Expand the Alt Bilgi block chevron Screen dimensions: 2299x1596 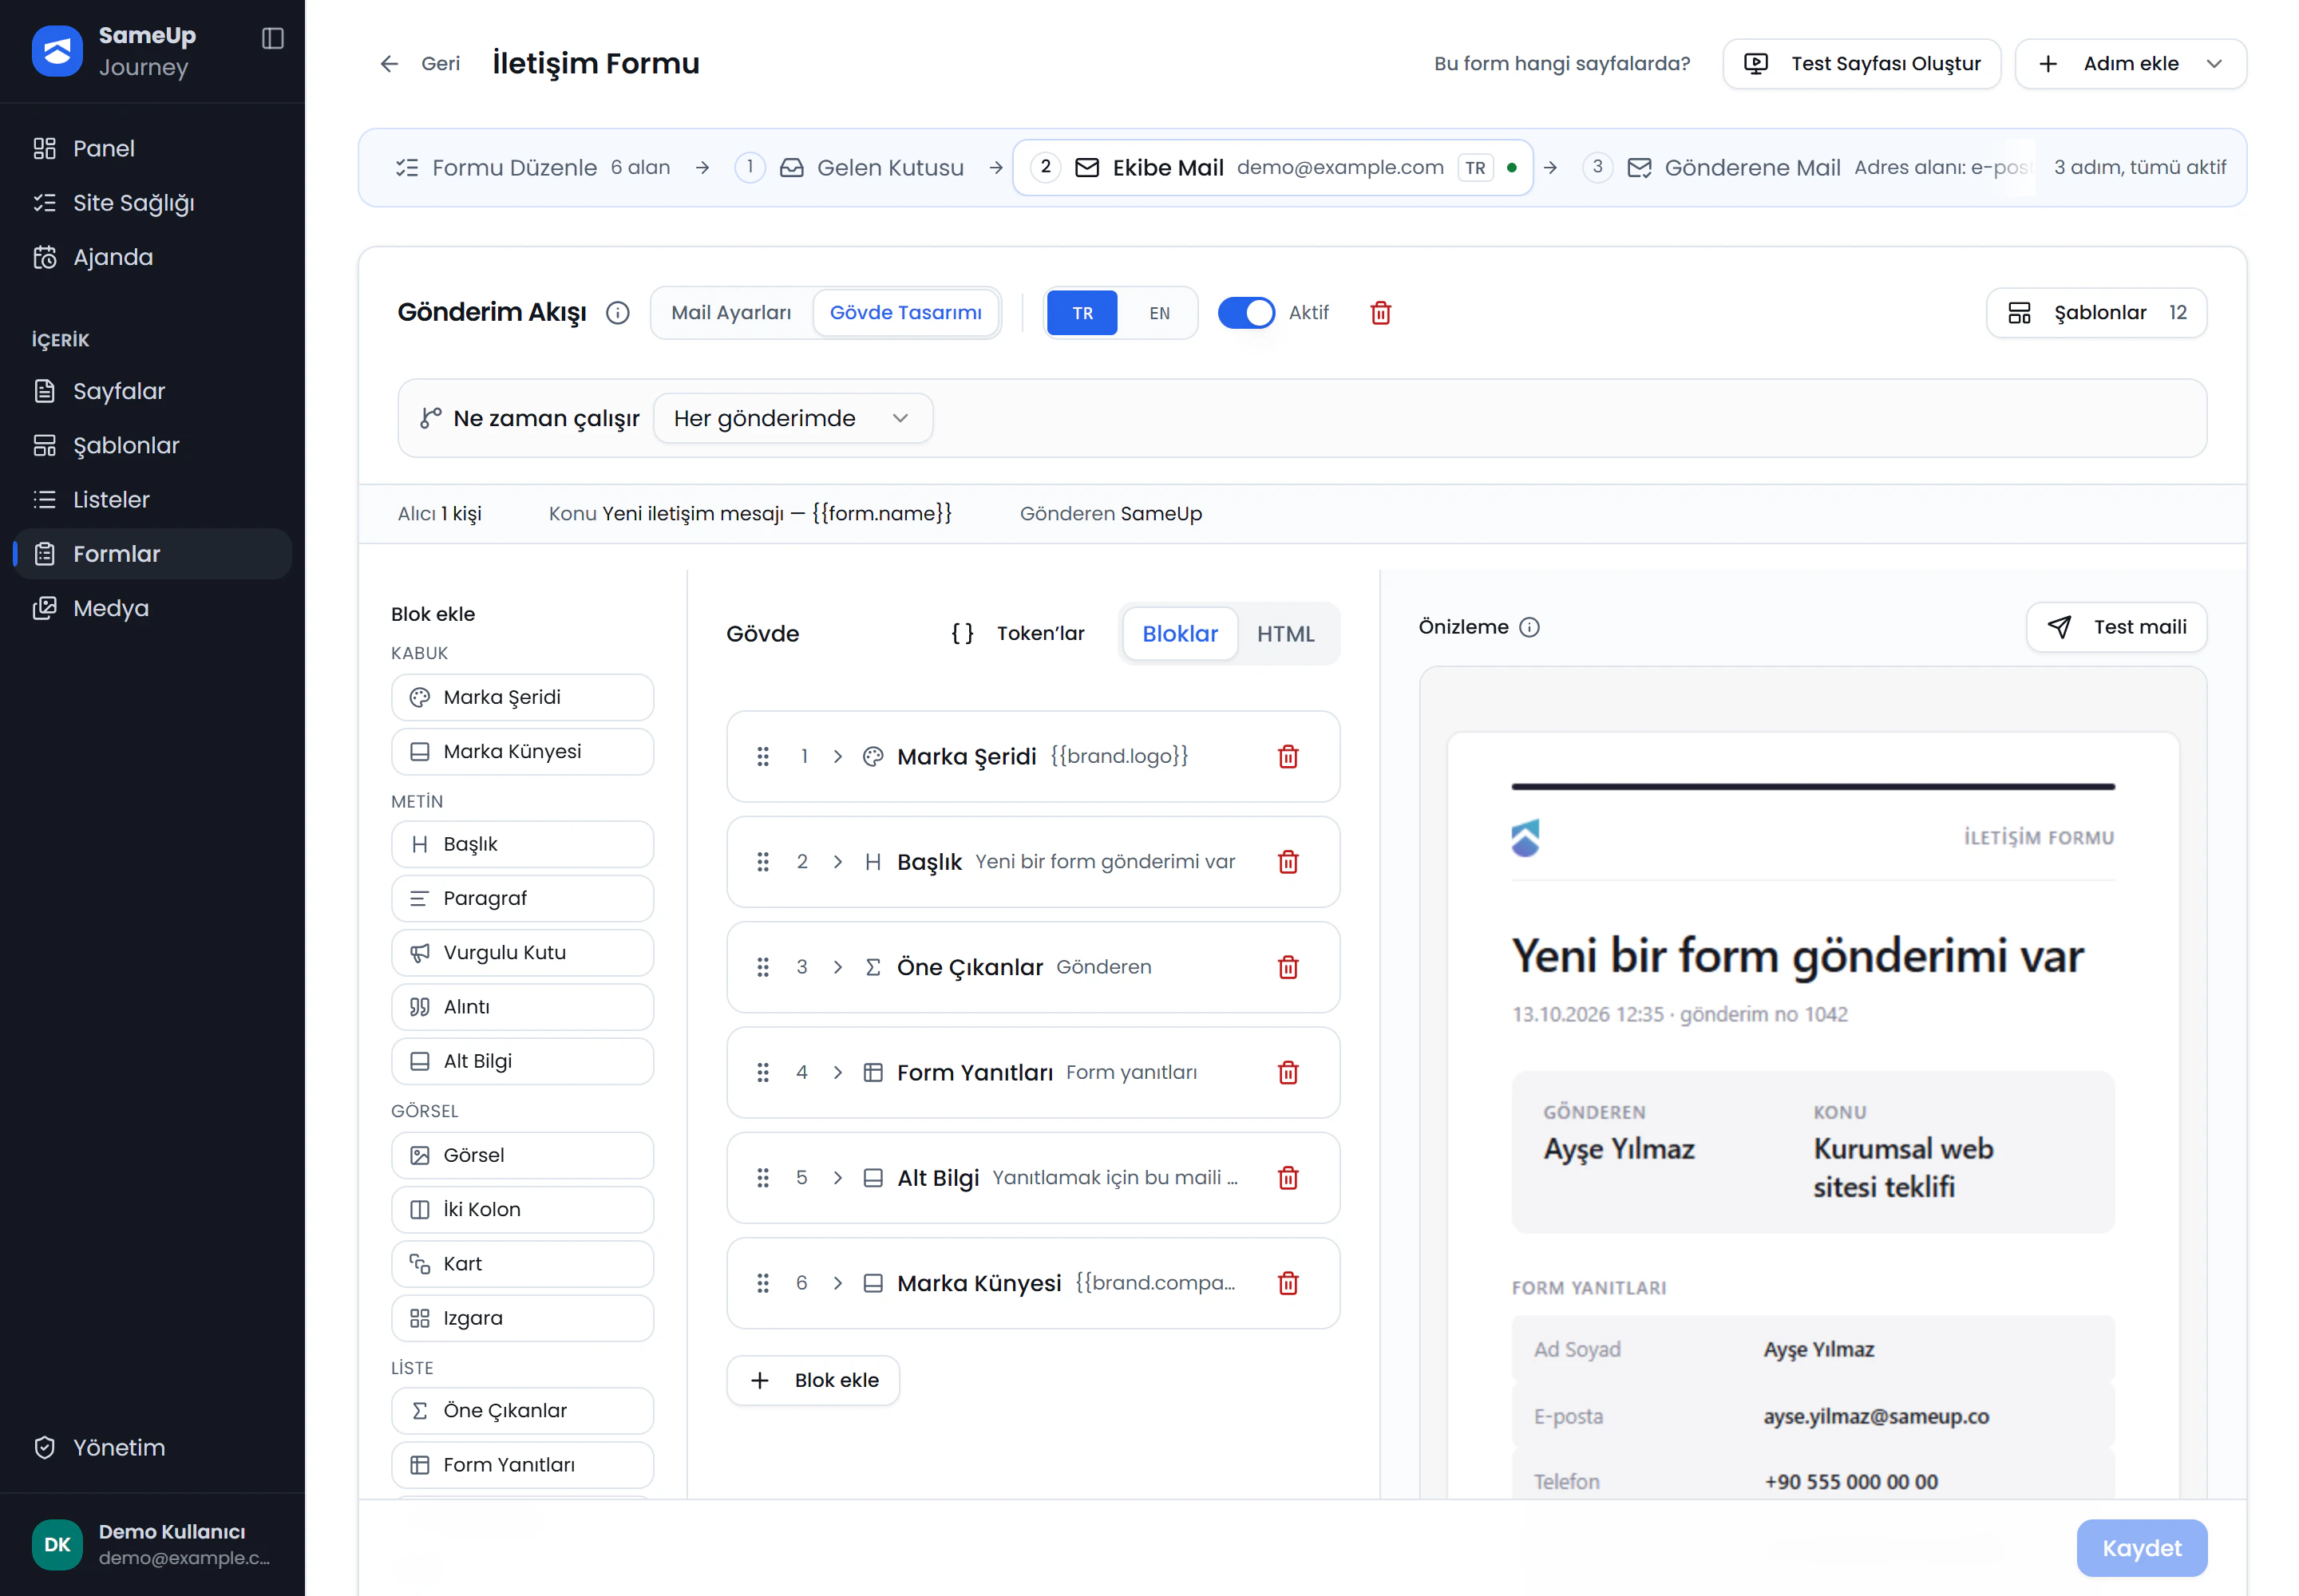pyautogui.click(x=837, y=1178)
